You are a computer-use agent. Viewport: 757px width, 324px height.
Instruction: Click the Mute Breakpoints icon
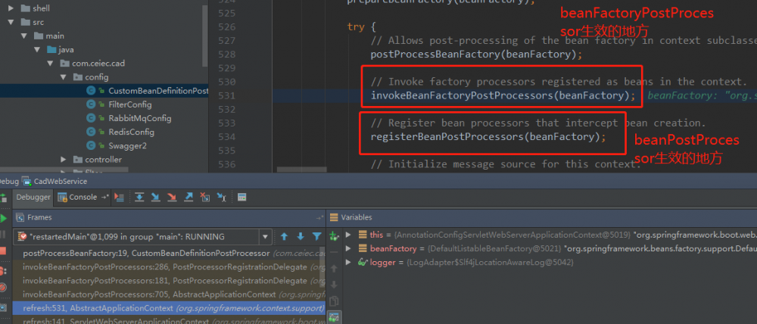point(3,288)
